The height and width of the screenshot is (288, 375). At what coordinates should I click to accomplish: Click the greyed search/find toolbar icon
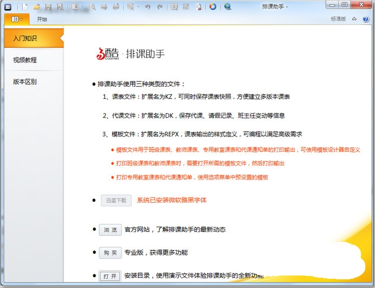(x=131, y=7)
